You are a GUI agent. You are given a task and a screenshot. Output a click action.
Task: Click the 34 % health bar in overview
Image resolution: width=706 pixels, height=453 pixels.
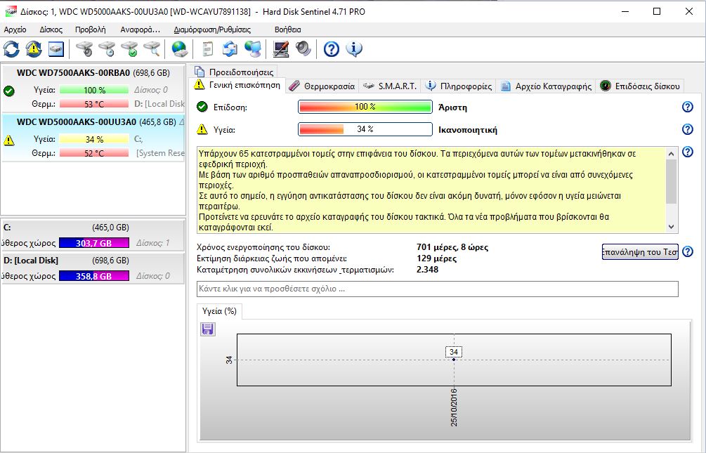point(365,129)
